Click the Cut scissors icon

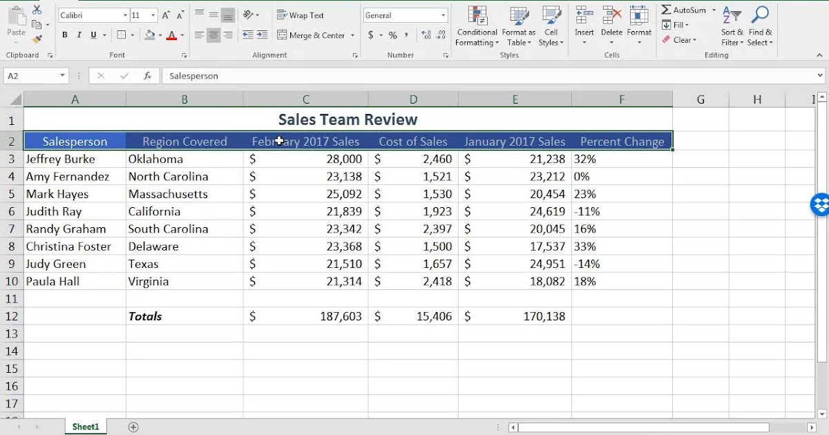[36, 8]
